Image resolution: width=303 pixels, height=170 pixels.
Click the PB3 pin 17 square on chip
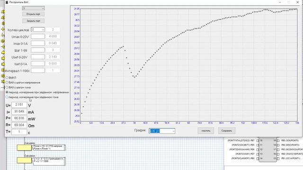(x=278, y=150)
